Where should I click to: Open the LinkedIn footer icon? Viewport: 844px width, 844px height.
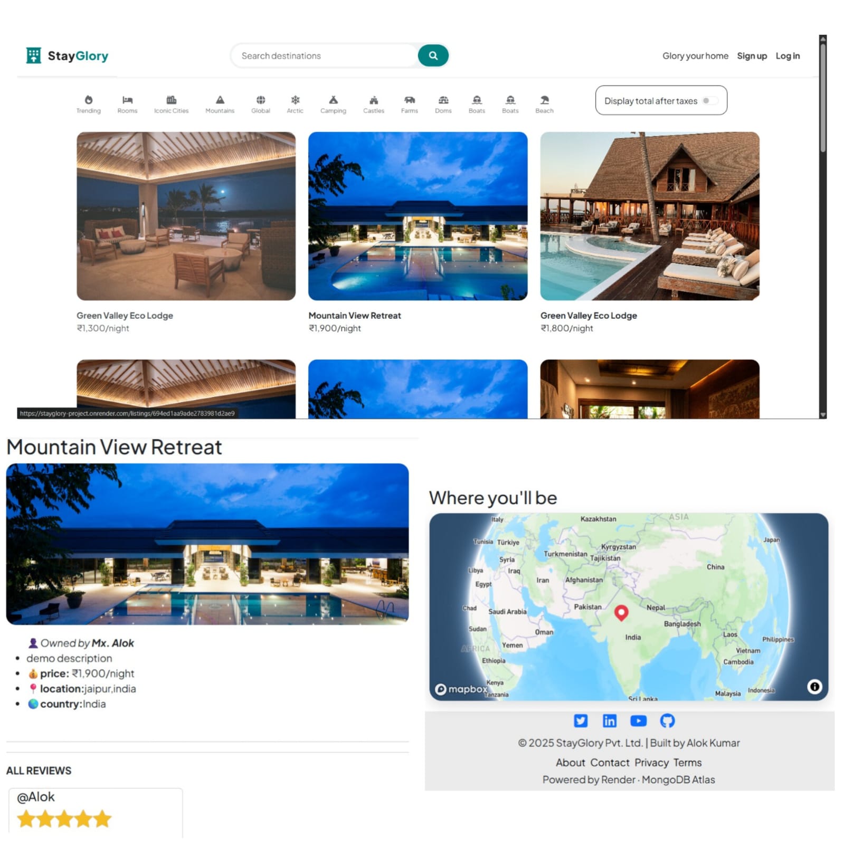[609, 720]
